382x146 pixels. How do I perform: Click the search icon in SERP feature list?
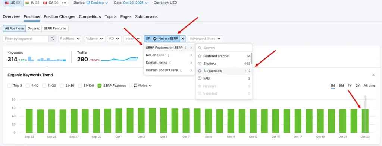click(200, 48)
